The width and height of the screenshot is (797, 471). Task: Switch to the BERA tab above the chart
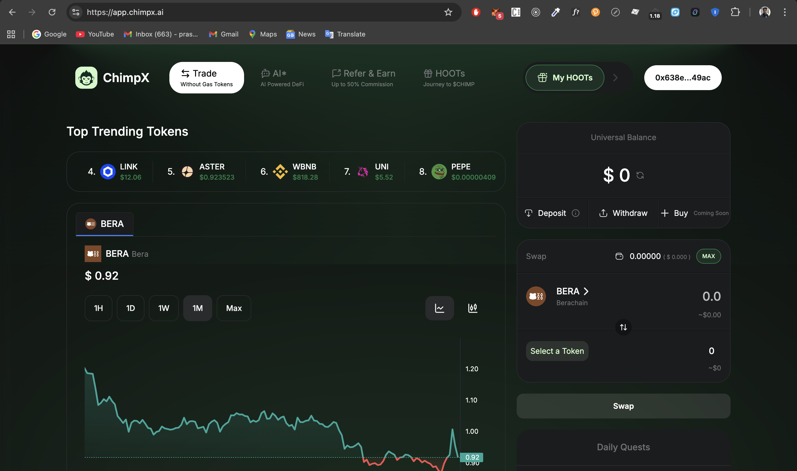[x=104, y=223]
